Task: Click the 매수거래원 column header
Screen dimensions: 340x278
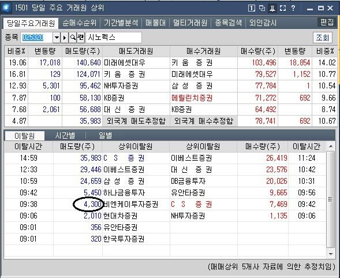Action: pyautogui.click(x=203, y=51)
